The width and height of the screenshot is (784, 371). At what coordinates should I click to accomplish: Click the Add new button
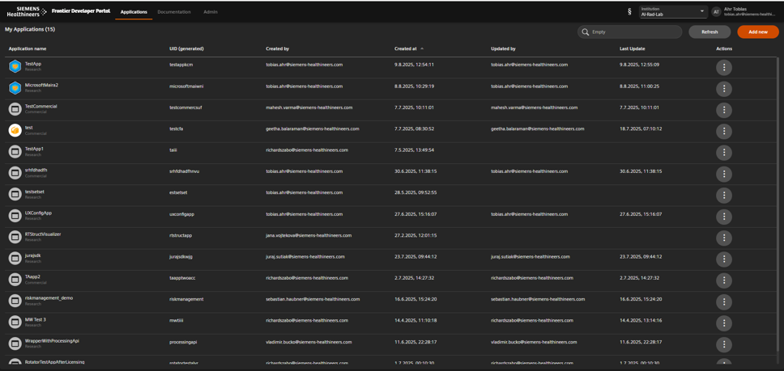[x=758, y=32]
